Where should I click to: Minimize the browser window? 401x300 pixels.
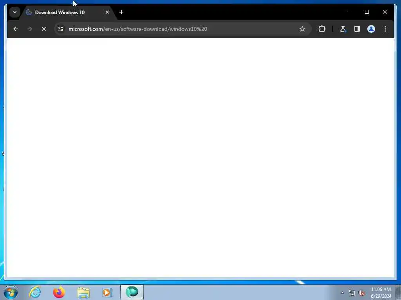(x=349, y=12)
